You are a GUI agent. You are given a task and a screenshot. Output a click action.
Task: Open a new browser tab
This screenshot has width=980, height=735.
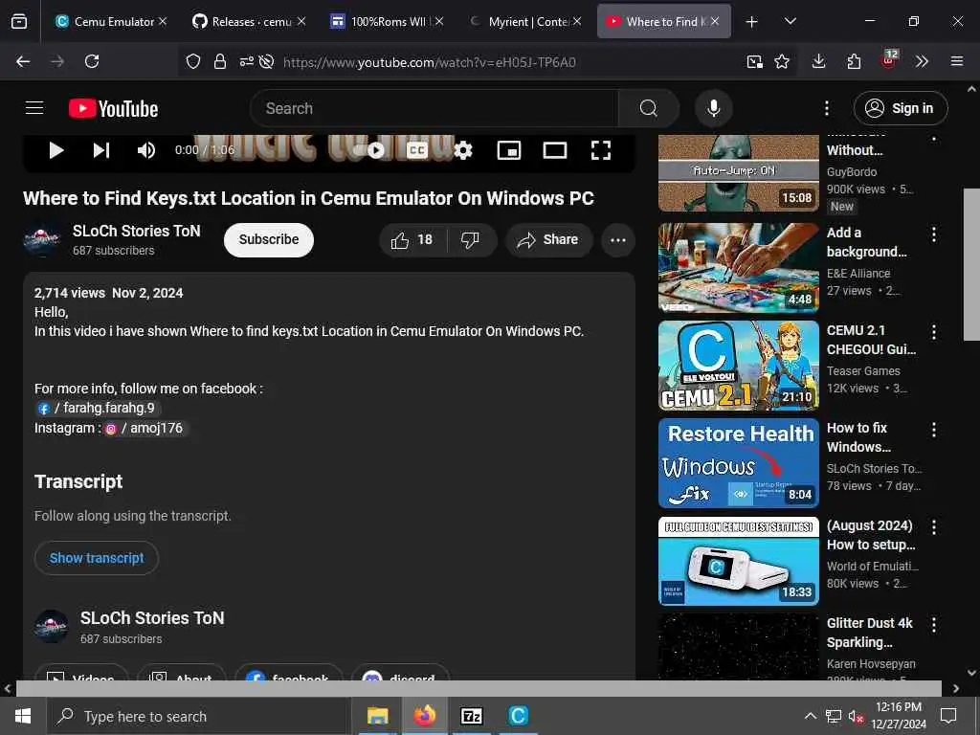(751, 21)
